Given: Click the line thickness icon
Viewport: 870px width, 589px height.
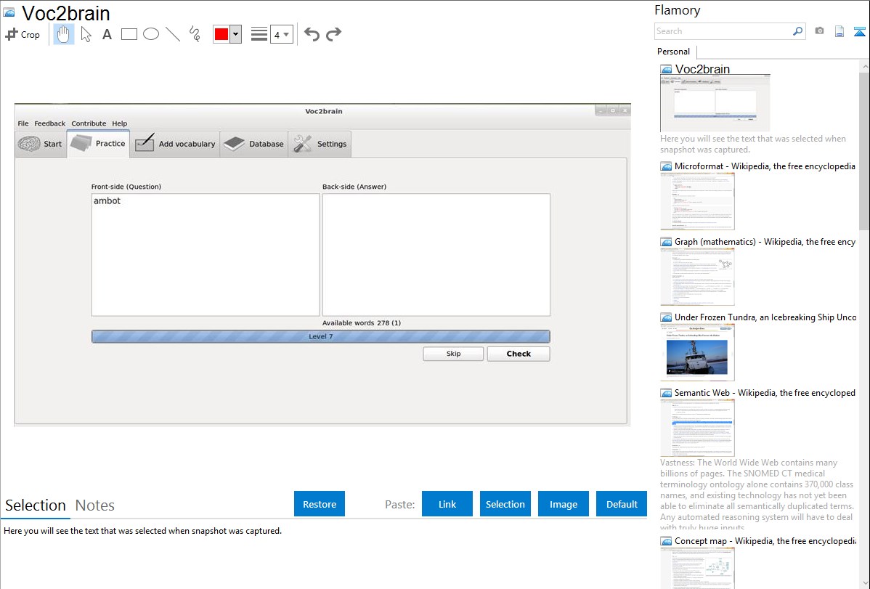Looking at the screenshot, I should coord(259,34).
